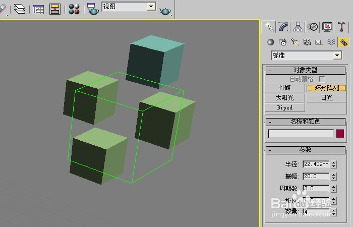Screen dimensions: 353x227
Task: Open the Schematic View icon
Action: click(55, 9)
